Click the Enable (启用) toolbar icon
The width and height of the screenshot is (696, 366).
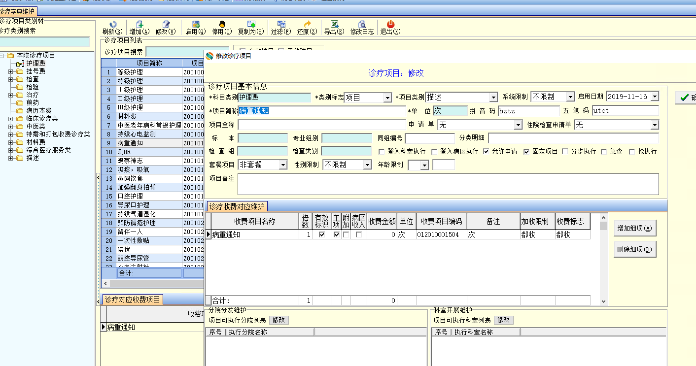point(196,25)
